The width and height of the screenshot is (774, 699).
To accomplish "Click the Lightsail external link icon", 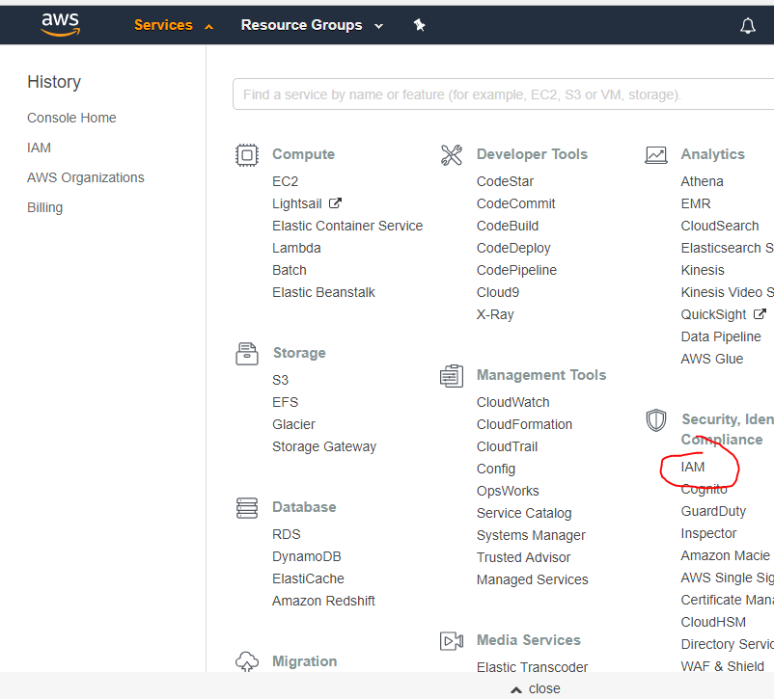I will coord(335,203).
